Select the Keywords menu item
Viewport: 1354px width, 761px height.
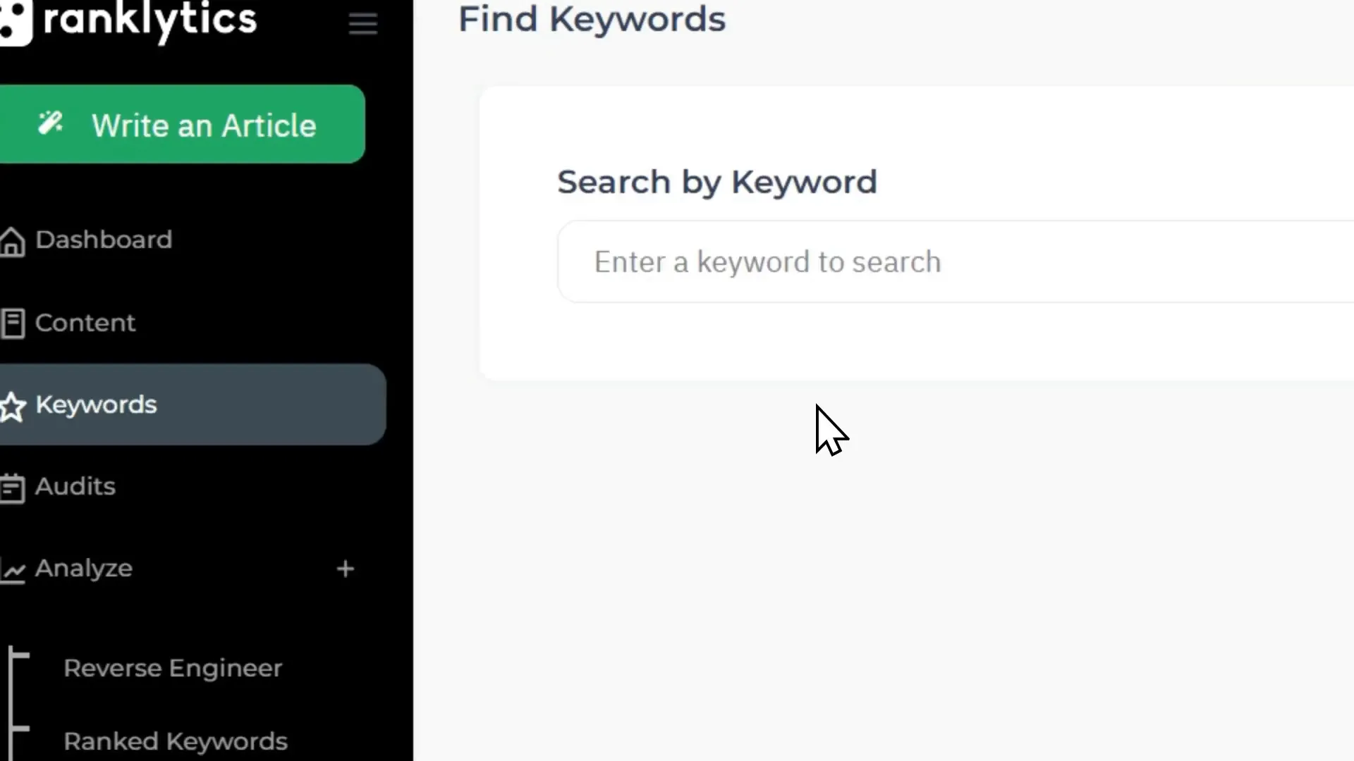click(96, 404)
